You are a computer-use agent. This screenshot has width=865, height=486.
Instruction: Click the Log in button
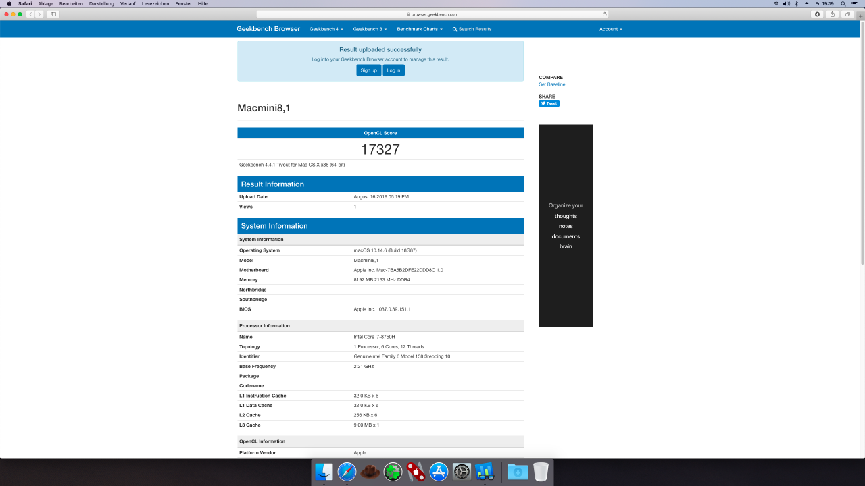coord(394,70)
